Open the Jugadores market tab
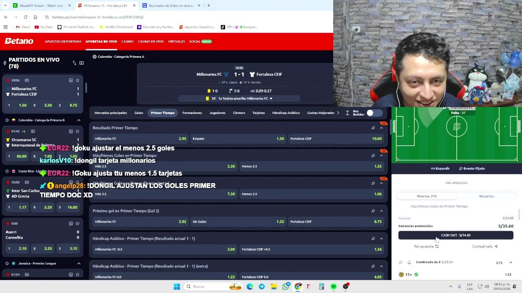This screenshot has height=293, width=522. point(217,113)
